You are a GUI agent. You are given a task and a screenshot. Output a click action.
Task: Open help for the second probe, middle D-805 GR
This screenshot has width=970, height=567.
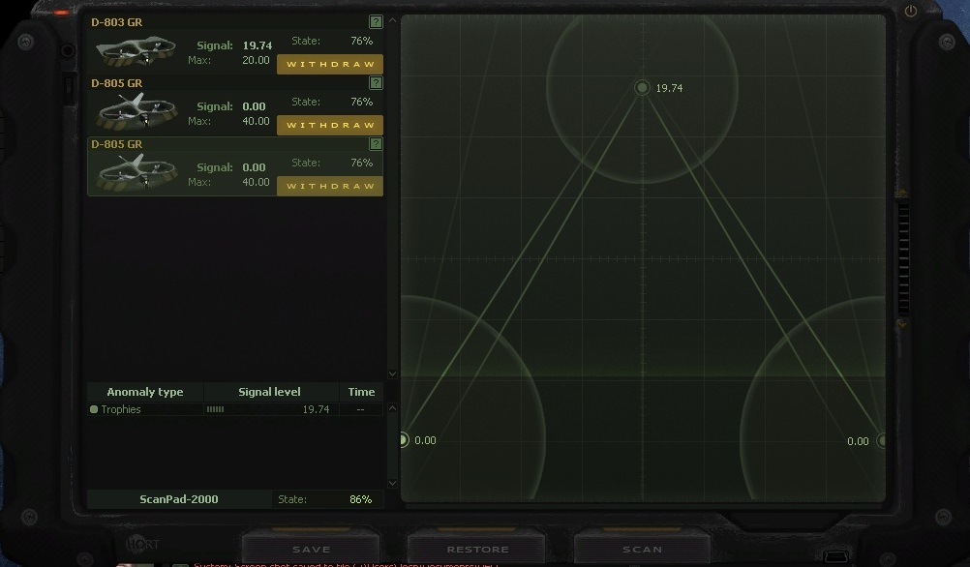point(376,83)
